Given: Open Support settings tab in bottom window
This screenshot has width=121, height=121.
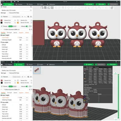Looking at the screenshot, I should point(21,93).
